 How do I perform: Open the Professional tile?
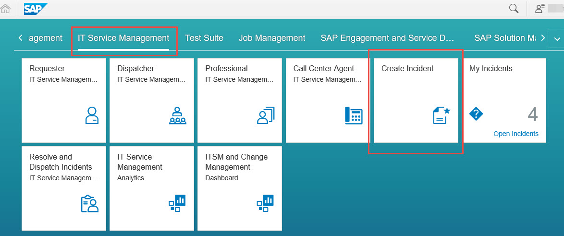(240, 100)
